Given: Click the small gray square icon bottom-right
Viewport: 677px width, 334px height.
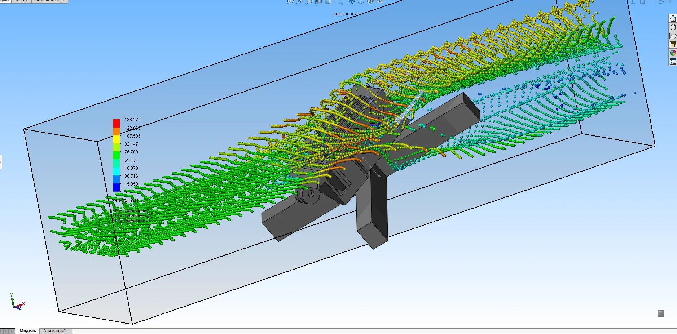Looking at the screenshot, I should click(x=661, y=313).
